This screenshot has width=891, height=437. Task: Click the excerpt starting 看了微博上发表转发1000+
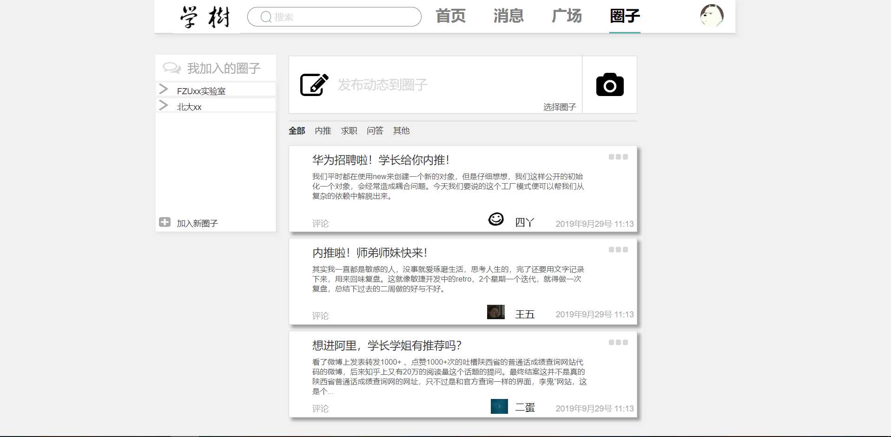(449, 377)
